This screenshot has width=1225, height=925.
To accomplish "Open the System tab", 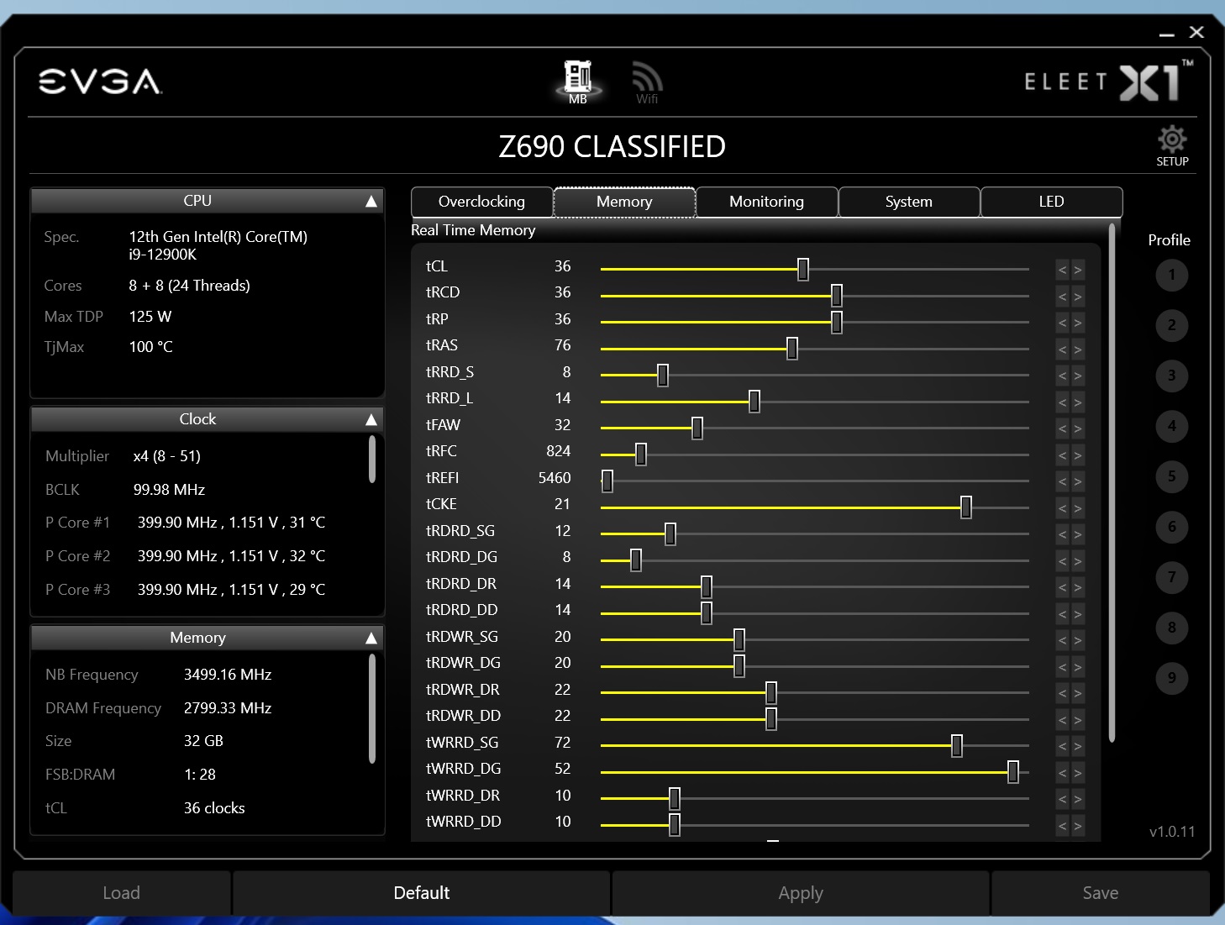I will click(x=909, y=202).
